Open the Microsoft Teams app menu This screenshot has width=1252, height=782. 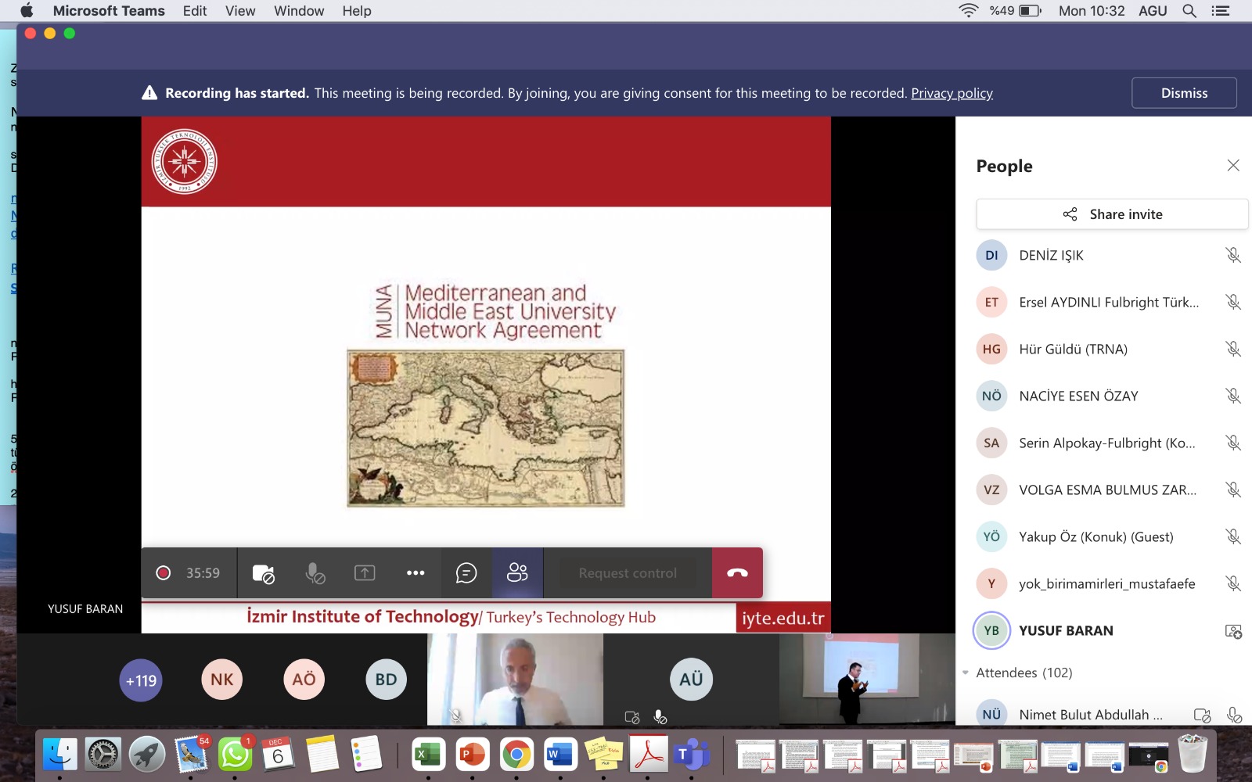click(109, 11)
